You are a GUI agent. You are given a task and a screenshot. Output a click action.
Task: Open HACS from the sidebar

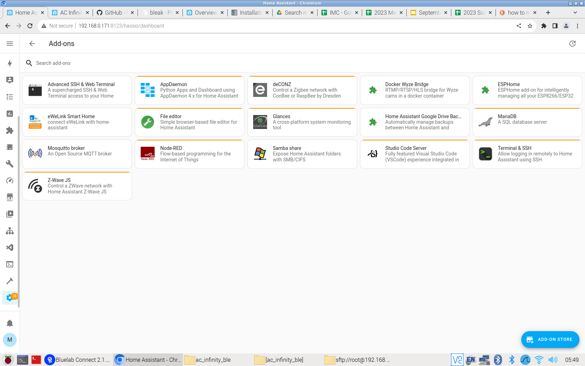(x=10, y=197)
